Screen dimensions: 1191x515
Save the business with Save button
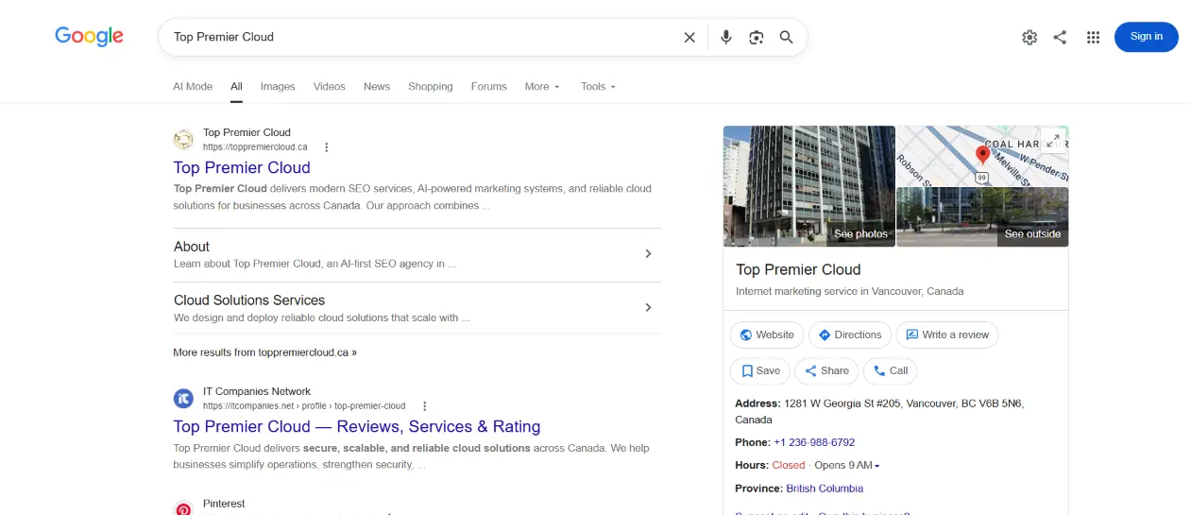(x=760, y=370)
